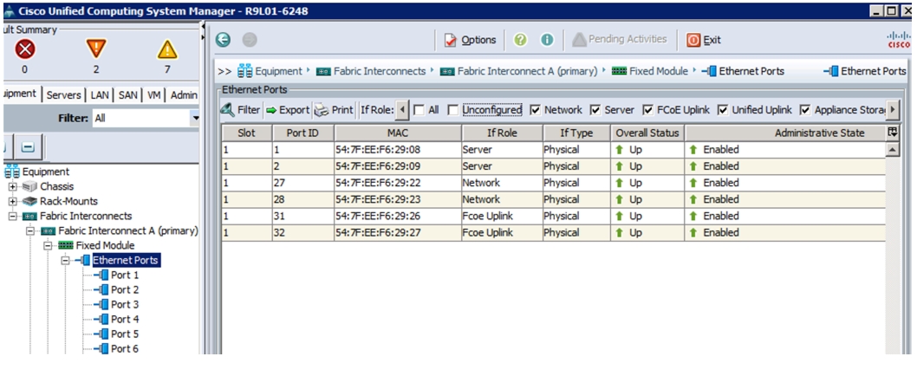917x389 pixels.
Task: Collapse Fabric Interconnect A (primary) node
Action: 31,230
